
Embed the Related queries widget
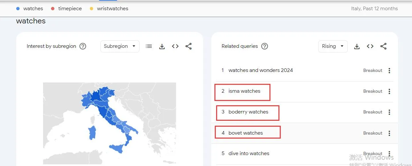[x=370, y=47]
